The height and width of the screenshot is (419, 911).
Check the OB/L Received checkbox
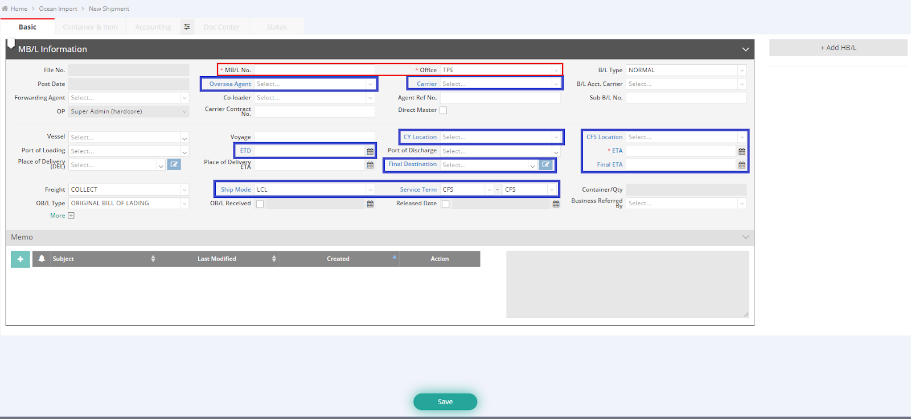point(260,204)
